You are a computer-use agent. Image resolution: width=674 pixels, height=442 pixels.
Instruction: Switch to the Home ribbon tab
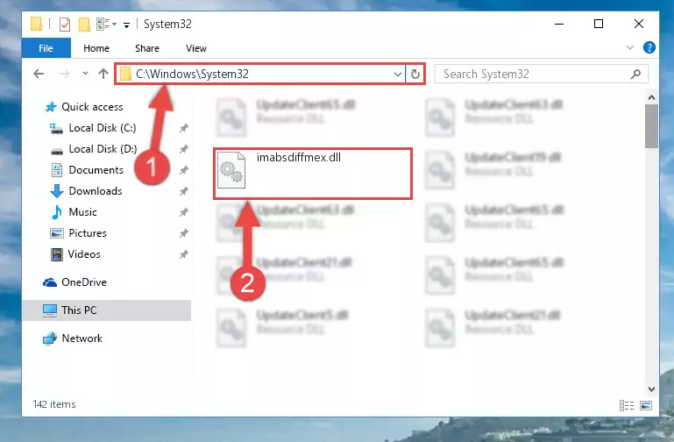point(96,48)
